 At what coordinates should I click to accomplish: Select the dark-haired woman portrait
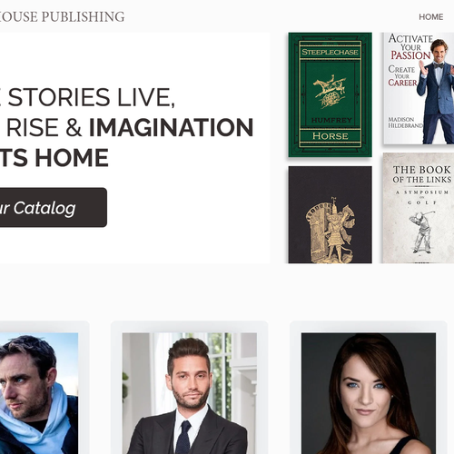coord(369,393)
